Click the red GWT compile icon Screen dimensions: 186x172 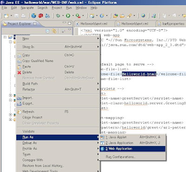(40, 16)
